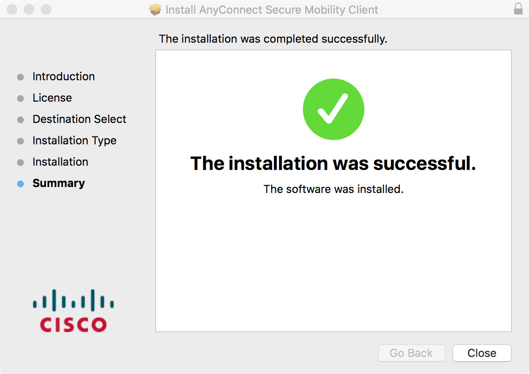The image size is (529, 374).
Task: Click the Introduction step bullet
Action: pyautogui.click(x=20, y=77)
